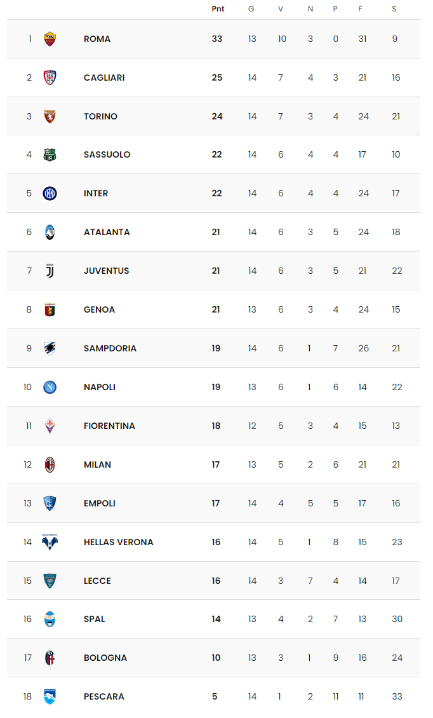Viewport: 433px width, 718px height.
Task: Click the Bologna team badge
Action: [50, 658]
